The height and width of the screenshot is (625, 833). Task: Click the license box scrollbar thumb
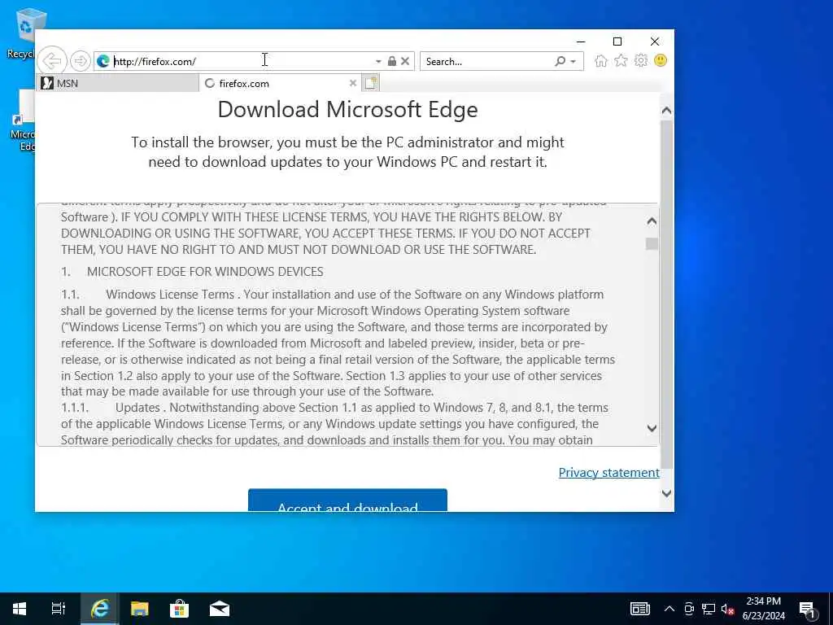point(652,243)
